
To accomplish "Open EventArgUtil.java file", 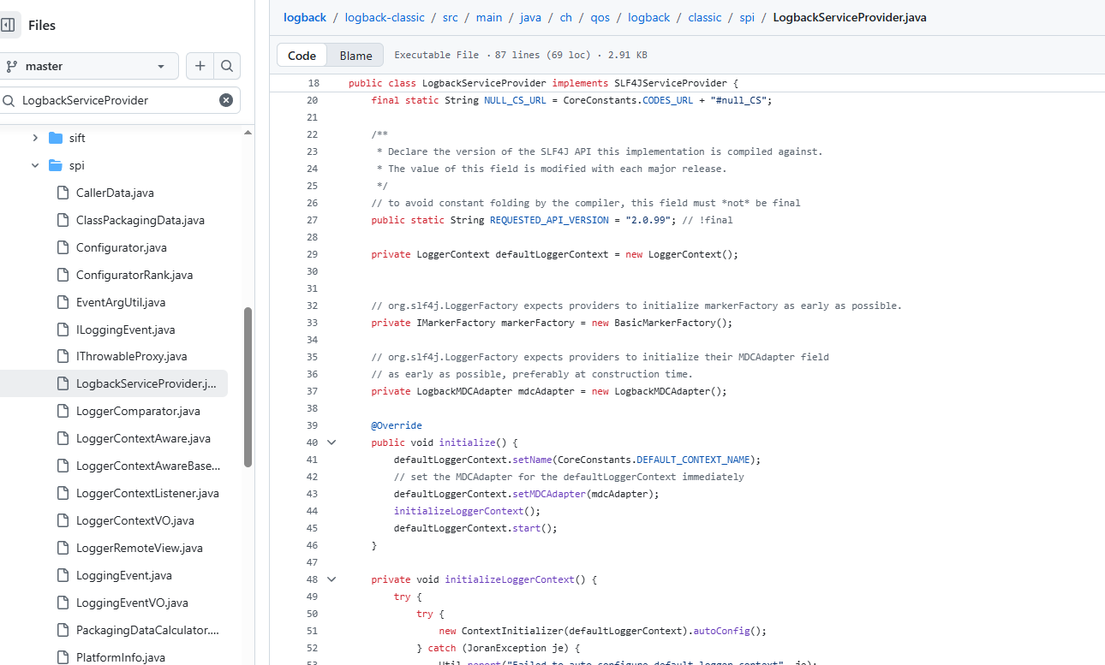I will (121, 302).
